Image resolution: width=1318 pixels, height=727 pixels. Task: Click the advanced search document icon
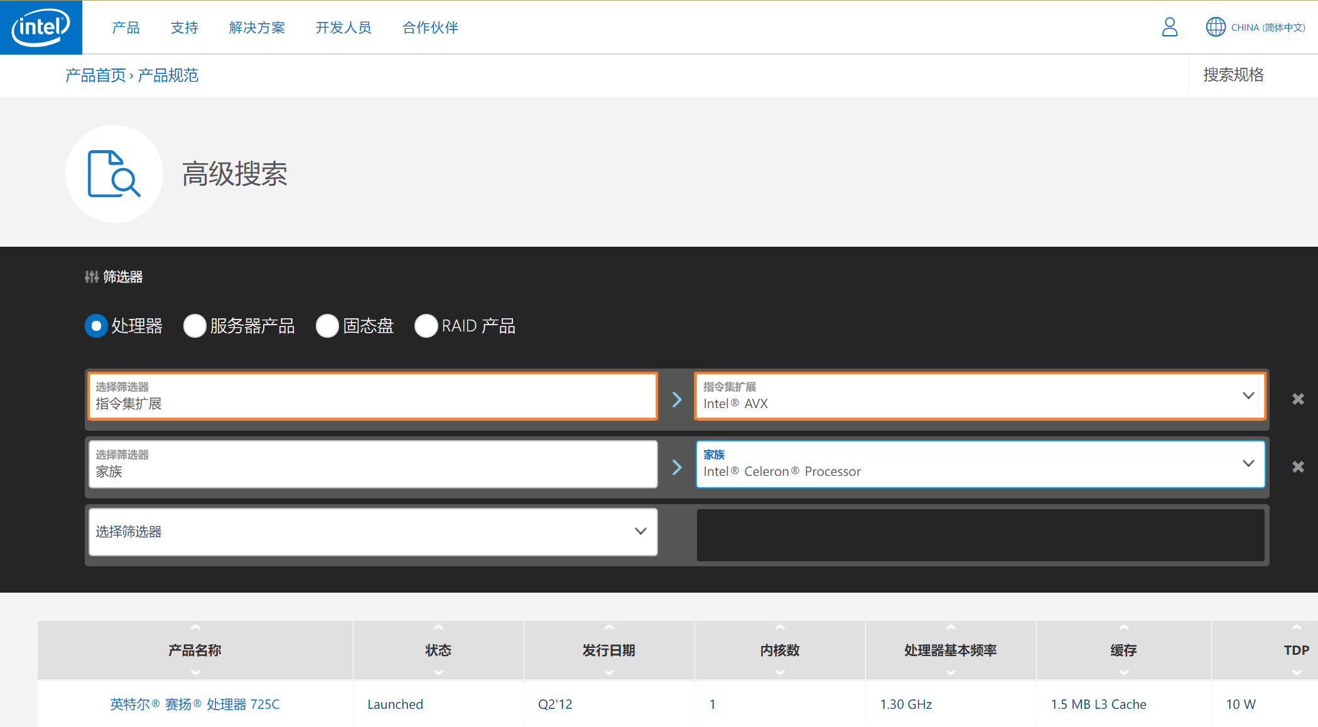pyautogui.click(x=114, y=174)
